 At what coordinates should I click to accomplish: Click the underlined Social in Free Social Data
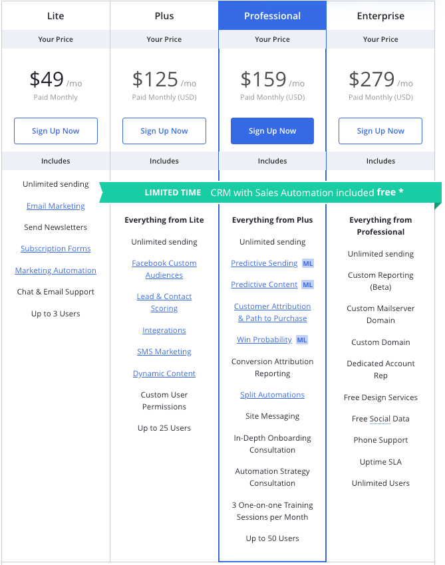click(x=380, y=419)
